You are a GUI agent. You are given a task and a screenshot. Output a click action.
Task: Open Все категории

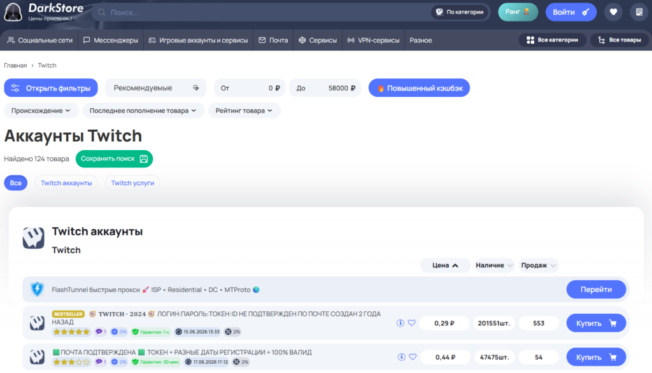pos(552,40)
